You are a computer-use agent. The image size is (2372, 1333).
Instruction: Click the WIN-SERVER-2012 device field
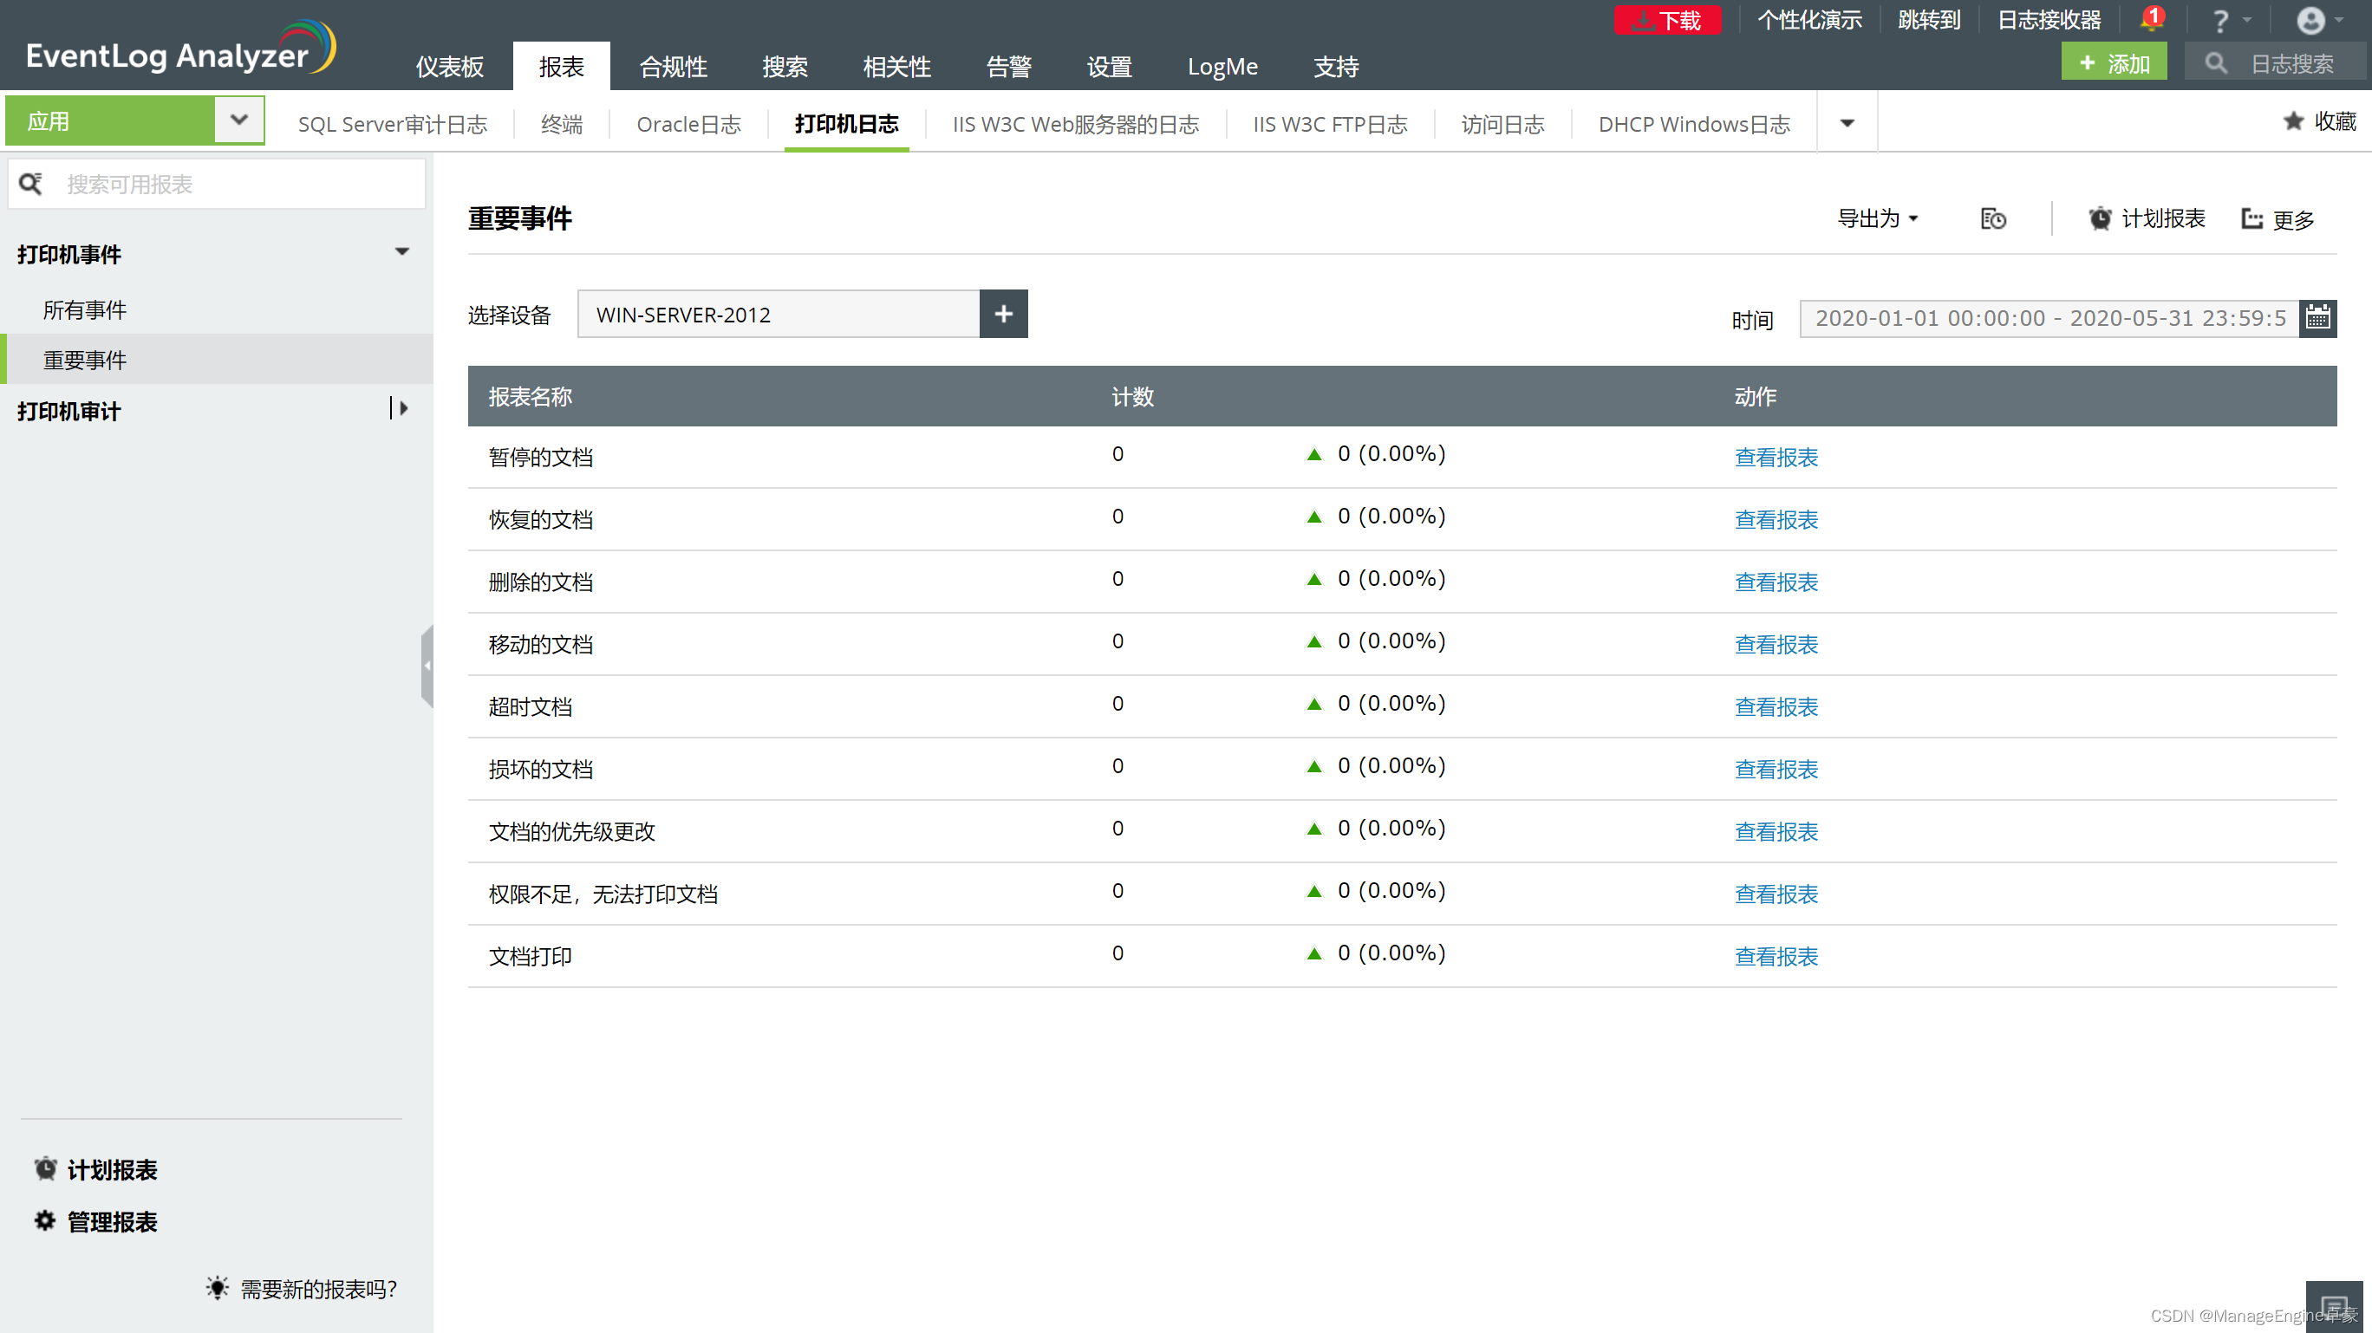[x=778, y=314]
